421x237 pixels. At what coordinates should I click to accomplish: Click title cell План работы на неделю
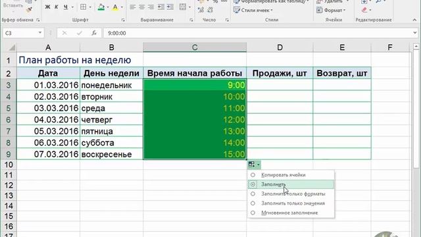tap(75, 60)
